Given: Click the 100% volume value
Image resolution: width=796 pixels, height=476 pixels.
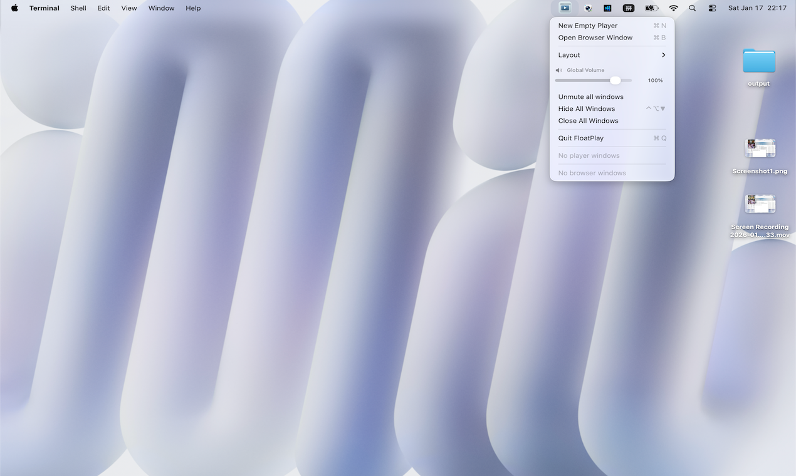Looking at the screenshot, I should (x=655, y=81).
